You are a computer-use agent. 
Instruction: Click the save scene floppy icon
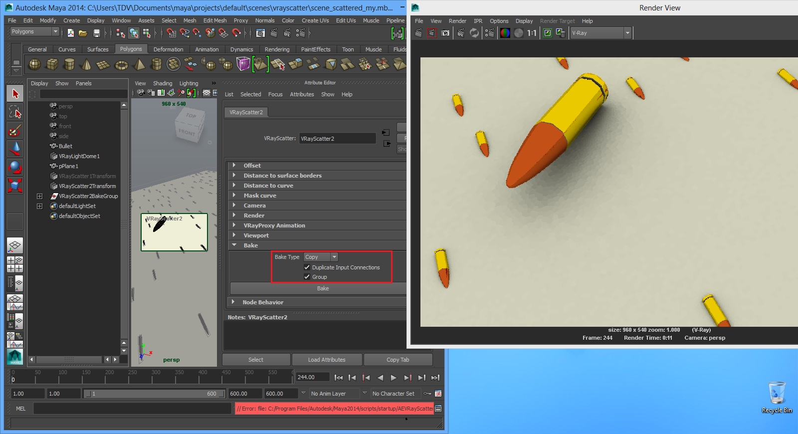point(97,33)
